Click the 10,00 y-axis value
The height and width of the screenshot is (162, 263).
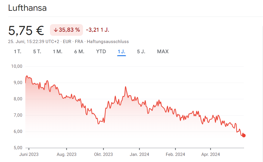point(17,66)
